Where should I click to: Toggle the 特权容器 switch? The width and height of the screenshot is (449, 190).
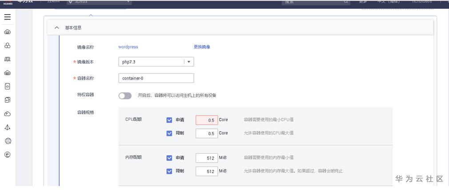[125, 96]
